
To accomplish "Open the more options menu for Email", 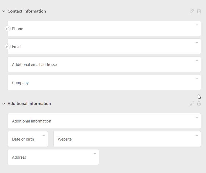I will 196,43.
